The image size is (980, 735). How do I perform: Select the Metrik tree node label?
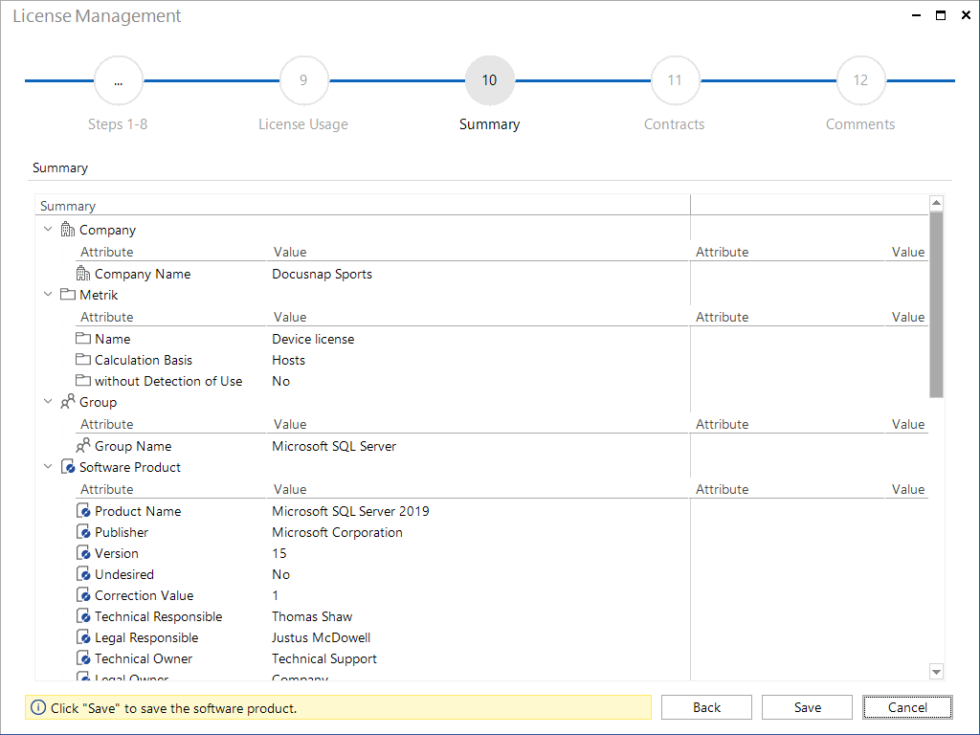point(99,295)
